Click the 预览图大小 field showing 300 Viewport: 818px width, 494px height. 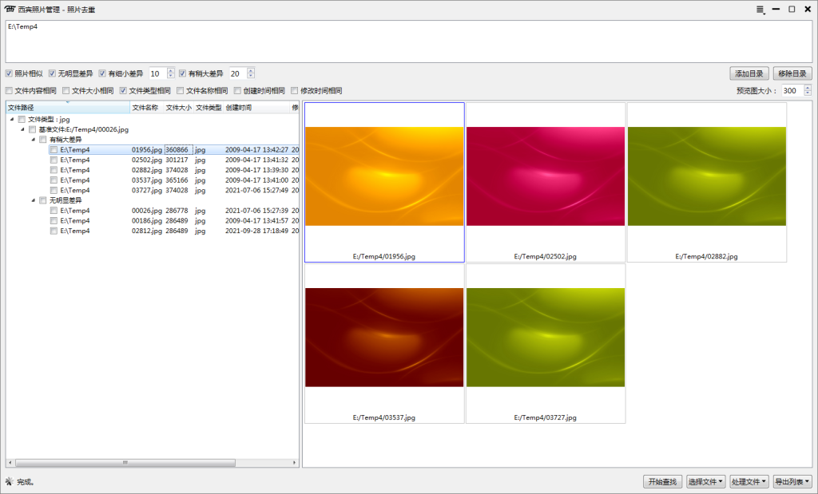(793, 91)
